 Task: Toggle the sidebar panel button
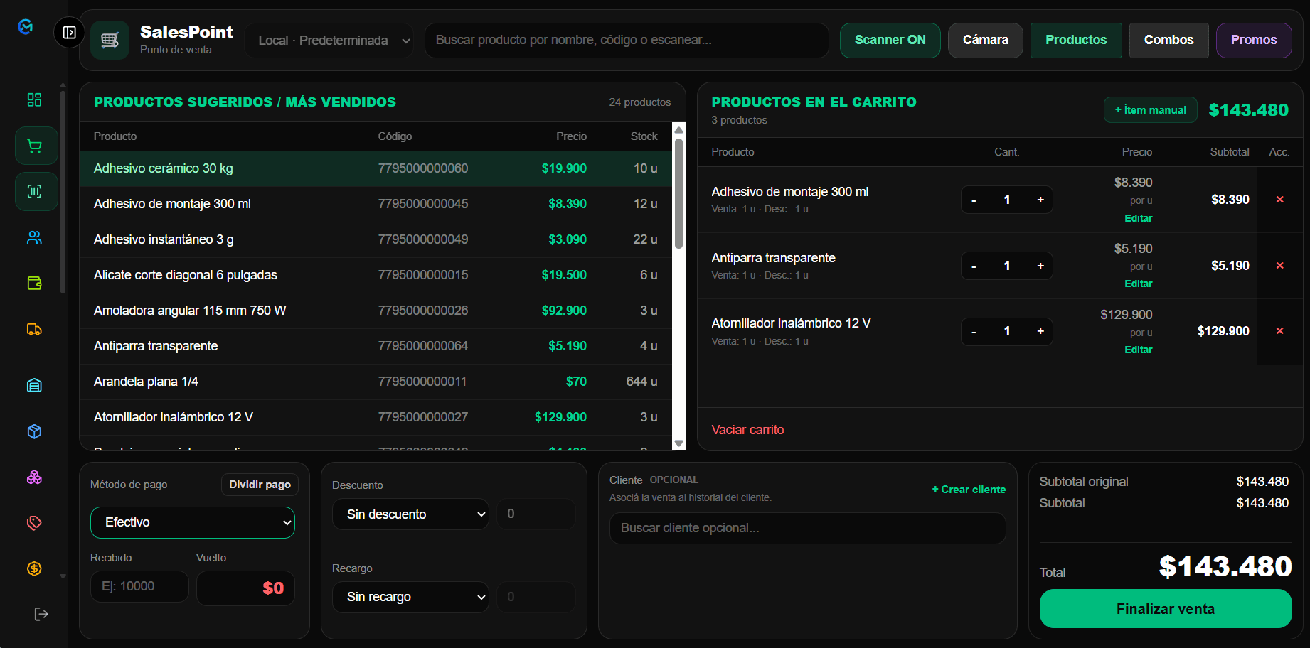click(69, 32)
